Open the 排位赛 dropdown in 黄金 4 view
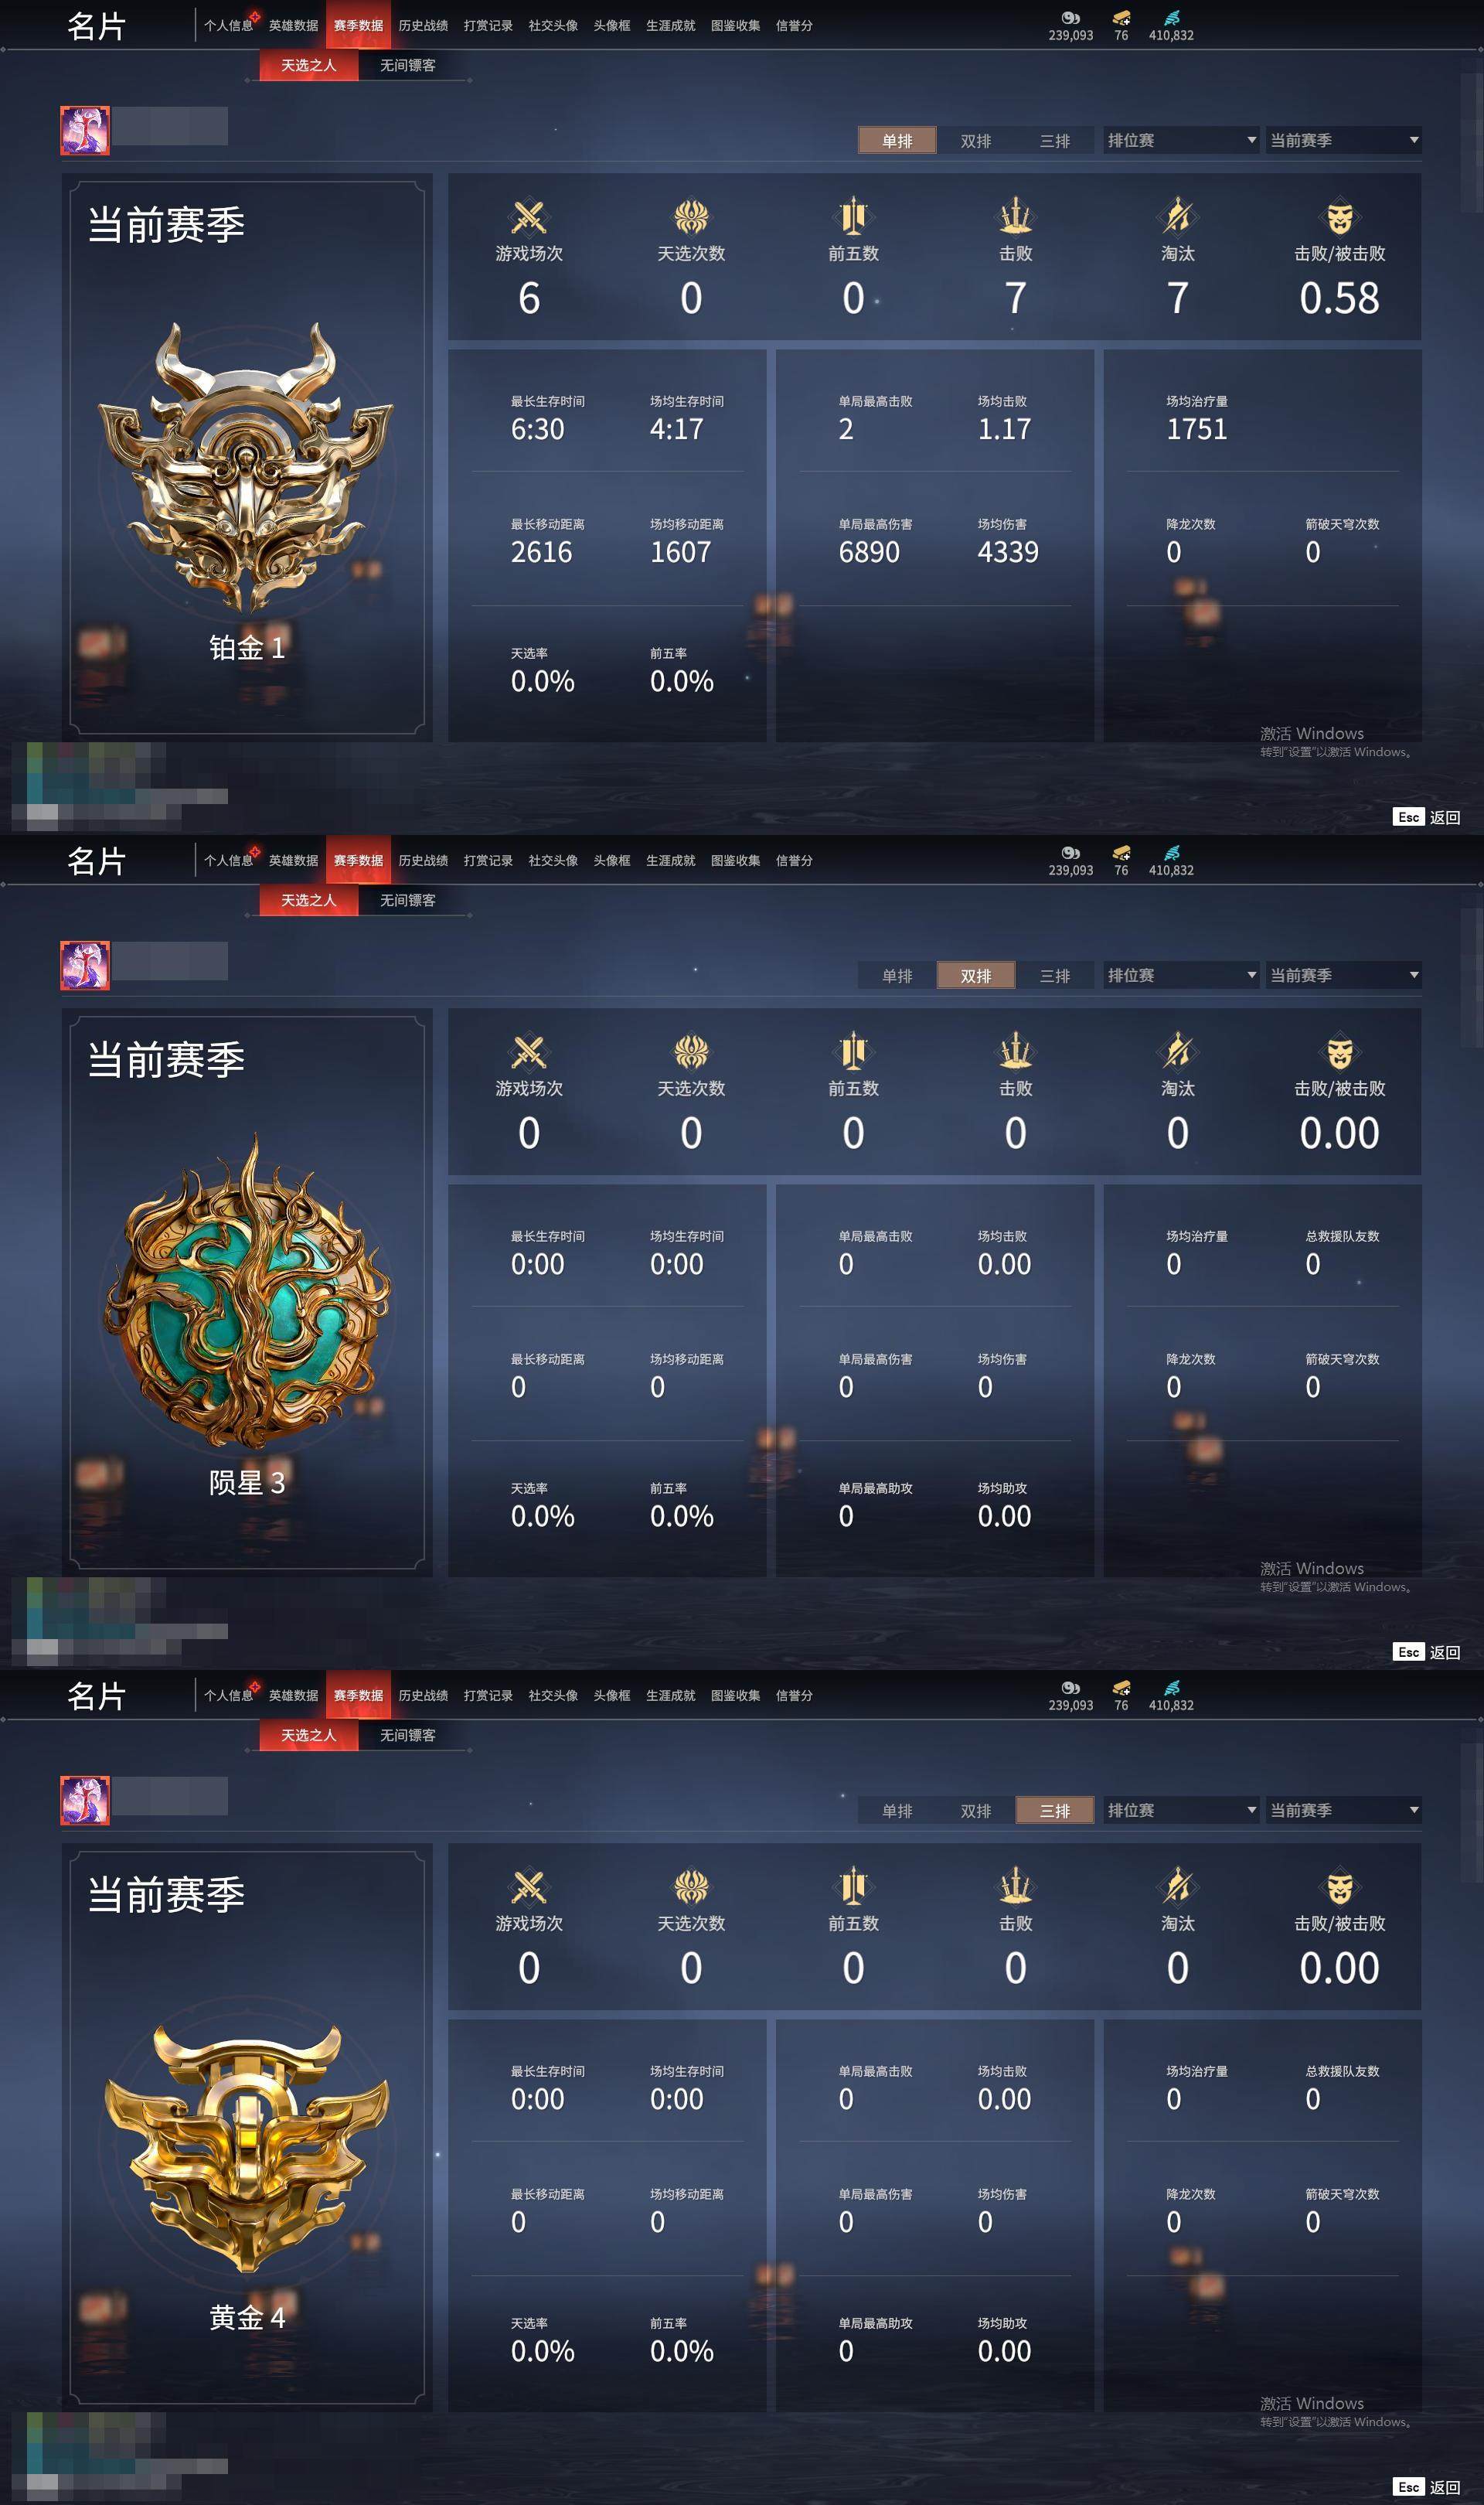The height and width of the screenshot is (2505, 1484). pyautogui.click(x=1181, y=1810)
